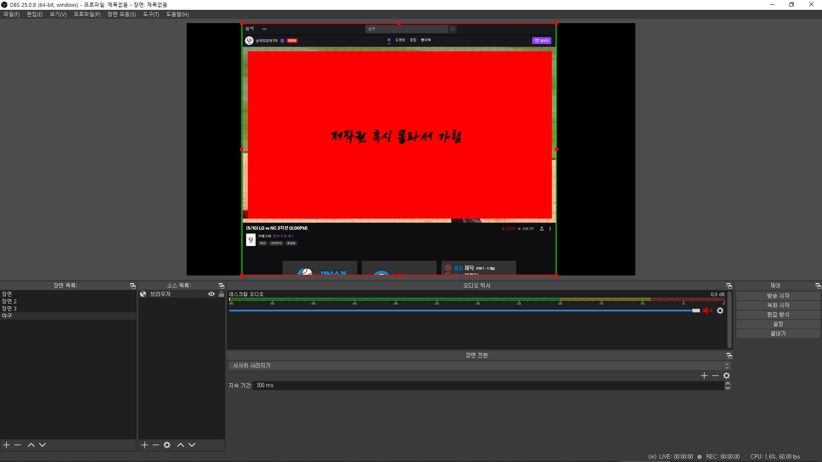Viewport: 822px width, 462px height.
Task: Click 데스크탑 오디오 volume slider handle
Action: [696, 311]
